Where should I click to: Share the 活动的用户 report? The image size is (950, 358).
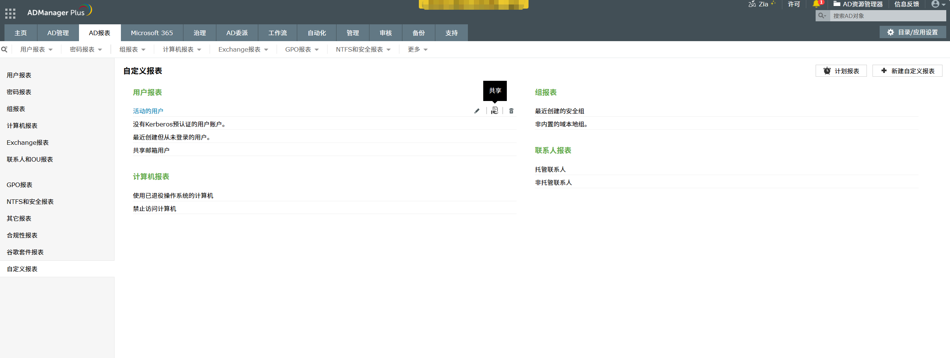[494, 111]
